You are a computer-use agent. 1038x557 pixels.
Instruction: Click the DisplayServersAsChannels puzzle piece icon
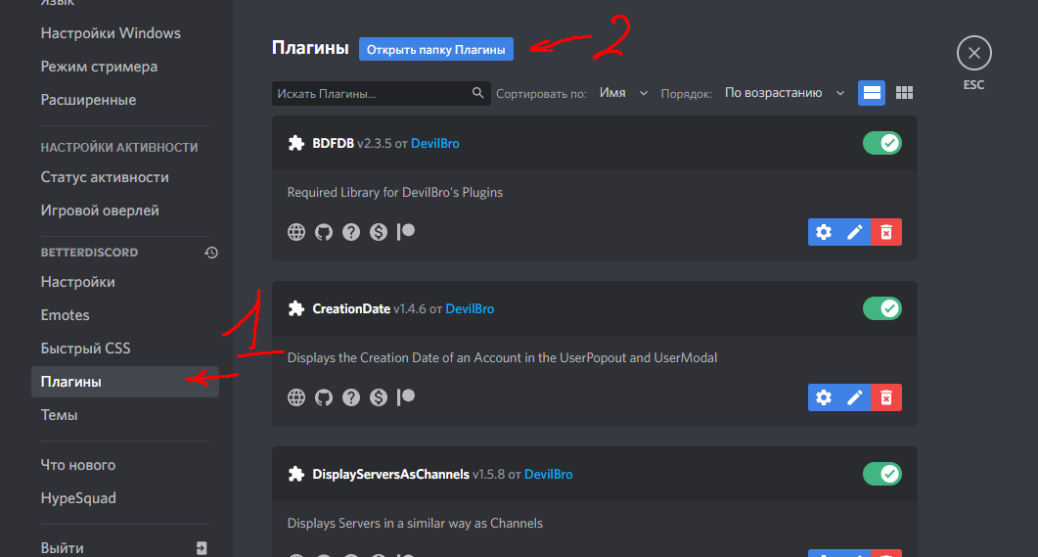pyautogui.click(x=295, y=474)
